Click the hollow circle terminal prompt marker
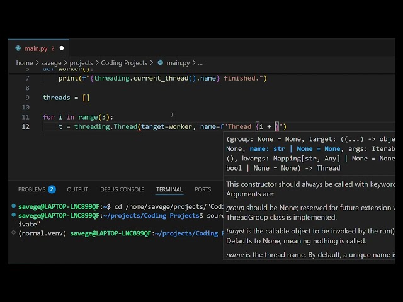The image size is (403, 302). 14,233
